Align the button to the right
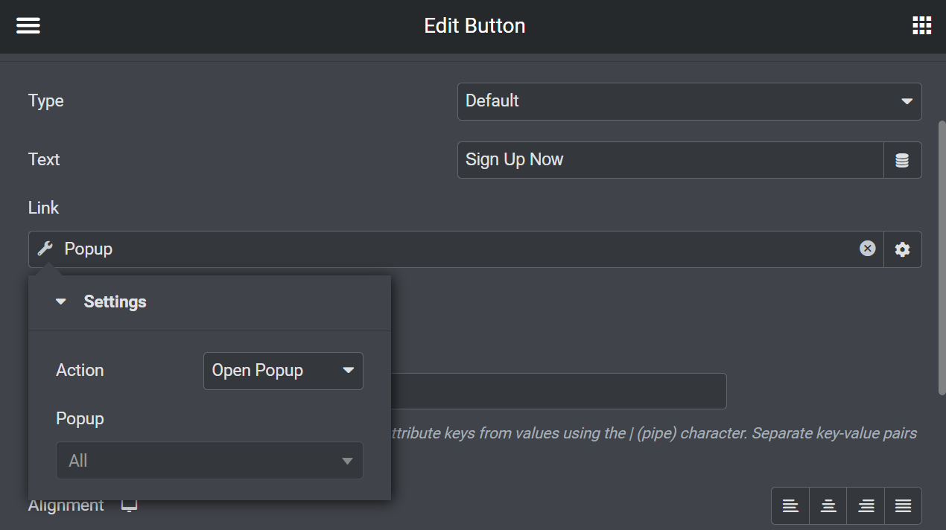The image size is (946, 530). click(865, 505)
